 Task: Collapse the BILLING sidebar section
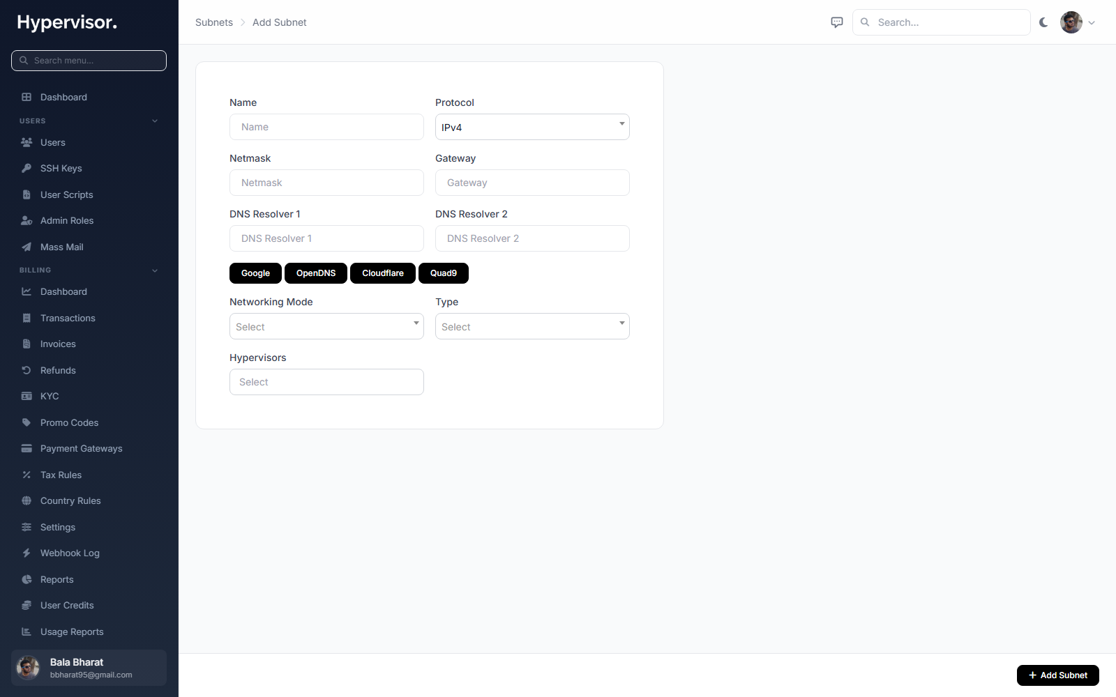[x=155, y=270]
